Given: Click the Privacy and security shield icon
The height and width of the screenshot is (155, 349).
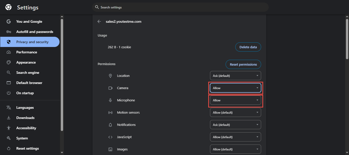Looking at the screenshot, I should (x=9, y=42).
